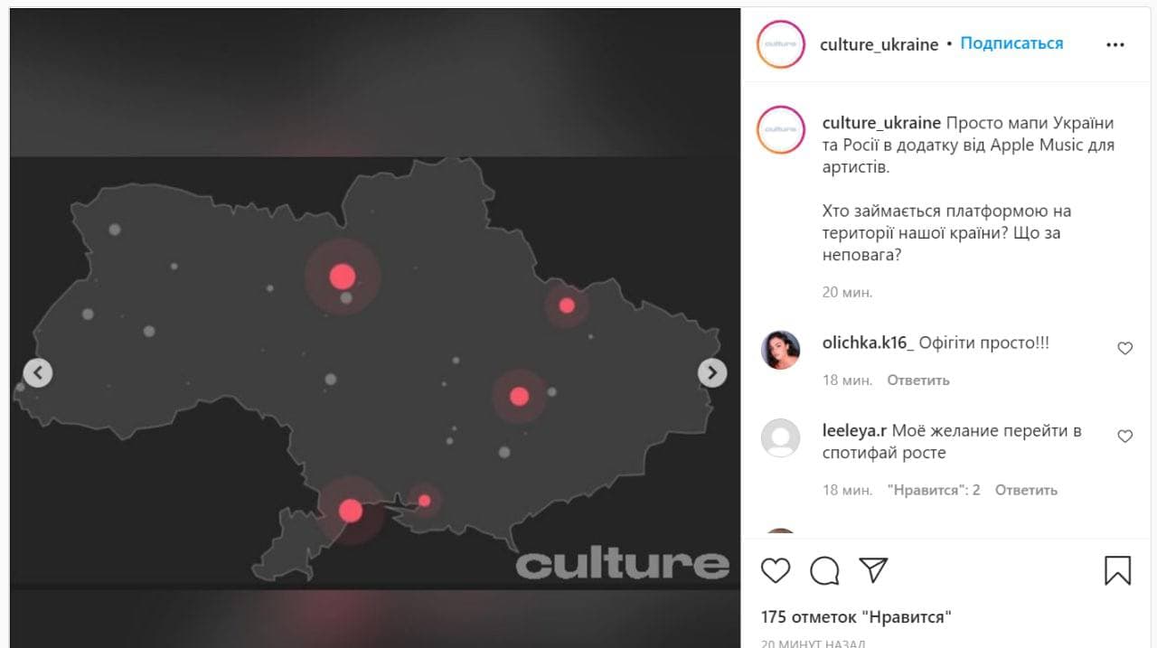Open olichka.k16_ profile picture
This screenshot has height=648, width=1157.
point(781,350)
